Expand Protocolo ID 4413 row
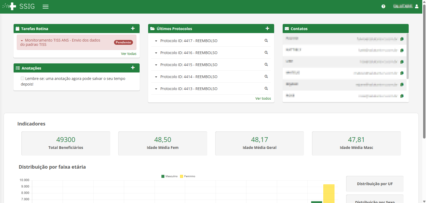 [156, 89]
